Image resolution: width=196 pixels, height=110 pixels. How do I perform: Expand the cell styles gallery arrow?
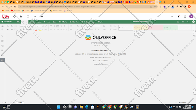[193, 28]
